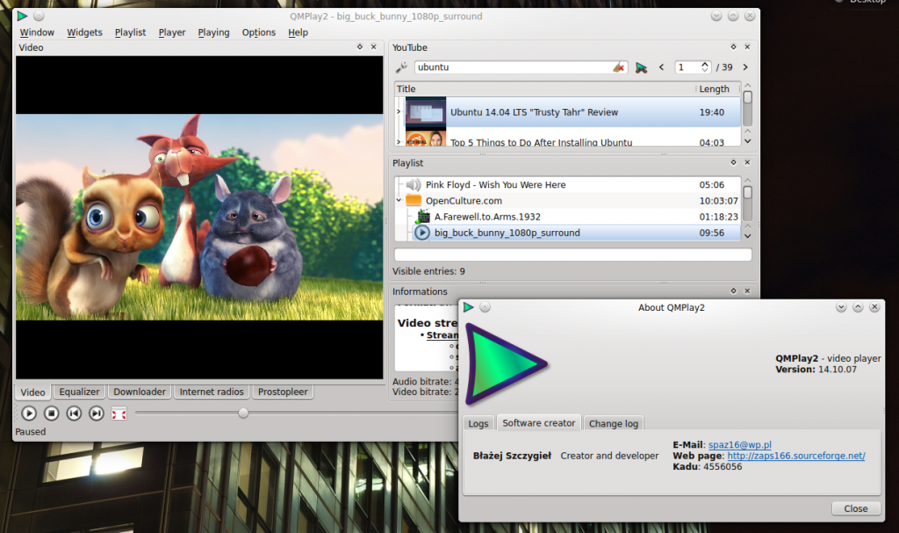
Task: Increase the YouTube page number spinner
Action: 705,64
